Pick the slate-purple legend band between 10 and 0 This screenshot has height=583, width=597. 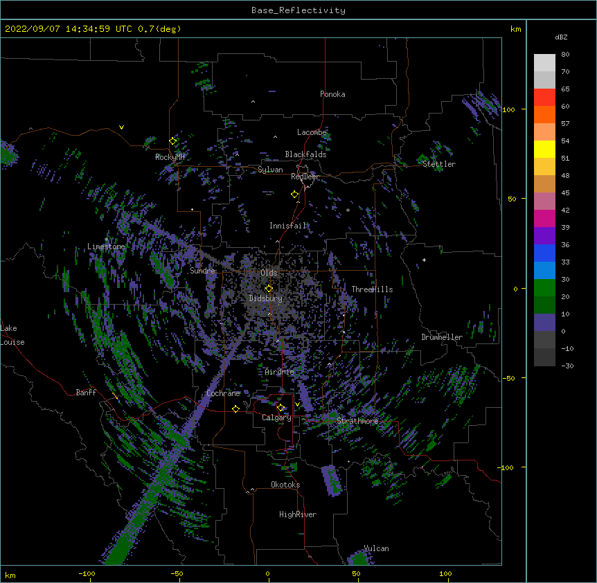[x=544, y=323]
